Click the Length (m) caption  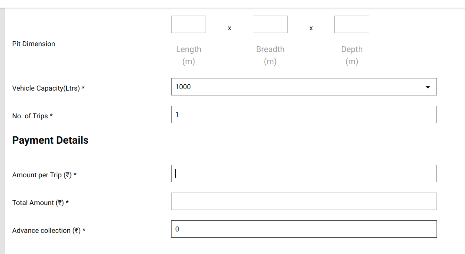pyautogui.click(x=189, y=55)
